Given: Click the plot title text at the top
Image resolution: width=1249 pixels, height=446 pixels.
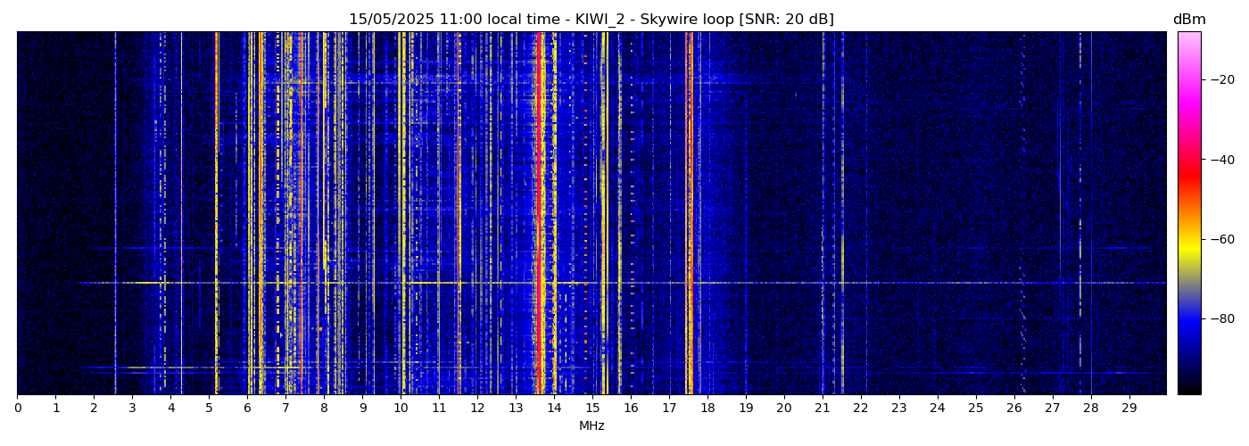Looking at the screenshot, I should pyautogui.click(x=591, y=20).
